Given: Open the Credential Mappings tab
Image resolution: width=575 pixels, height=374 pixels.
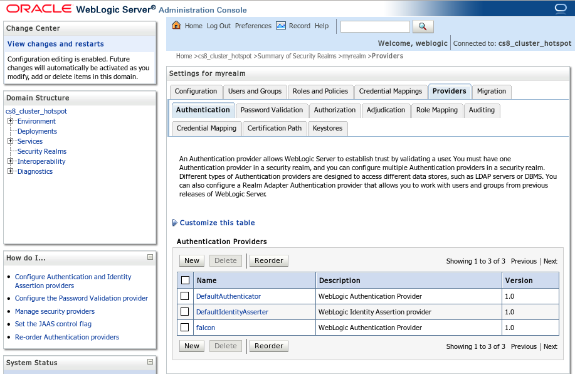Looking at the screenshot, I should (391, 92).
